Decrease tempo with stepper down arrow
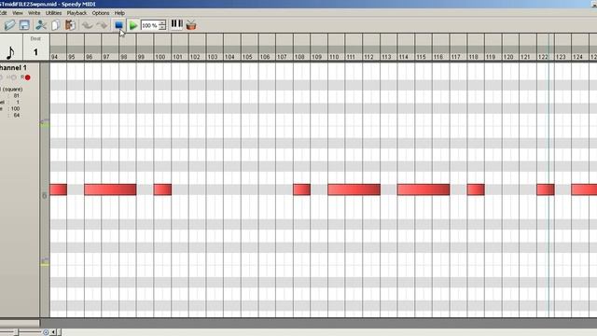This screenshot has height=336, width=597. pyautogui.click(x=162, y=28)
